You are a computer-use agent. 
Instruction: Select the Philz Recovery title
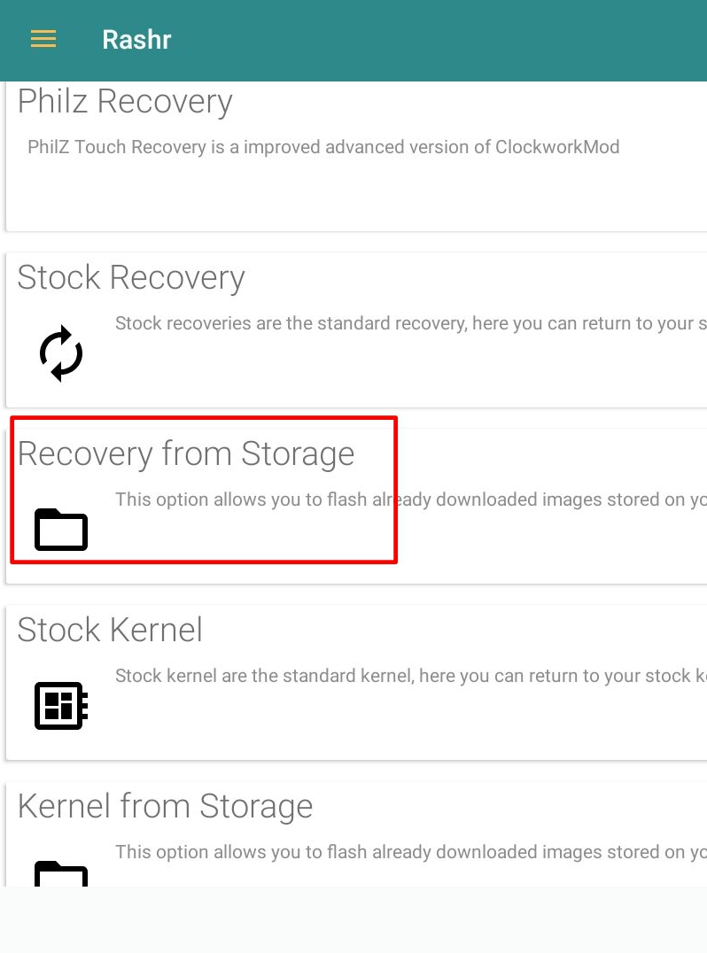tap(125, 102)
